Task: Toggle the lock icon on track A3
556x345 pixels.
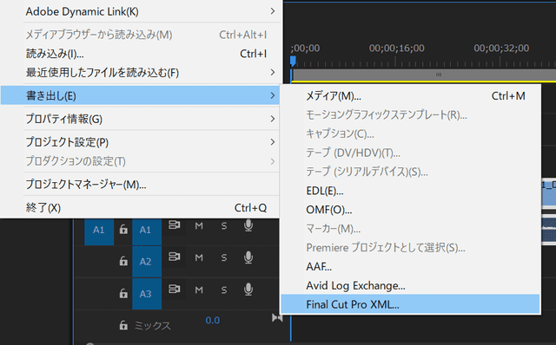Action: pyautogui.click(x=123, y=293)
